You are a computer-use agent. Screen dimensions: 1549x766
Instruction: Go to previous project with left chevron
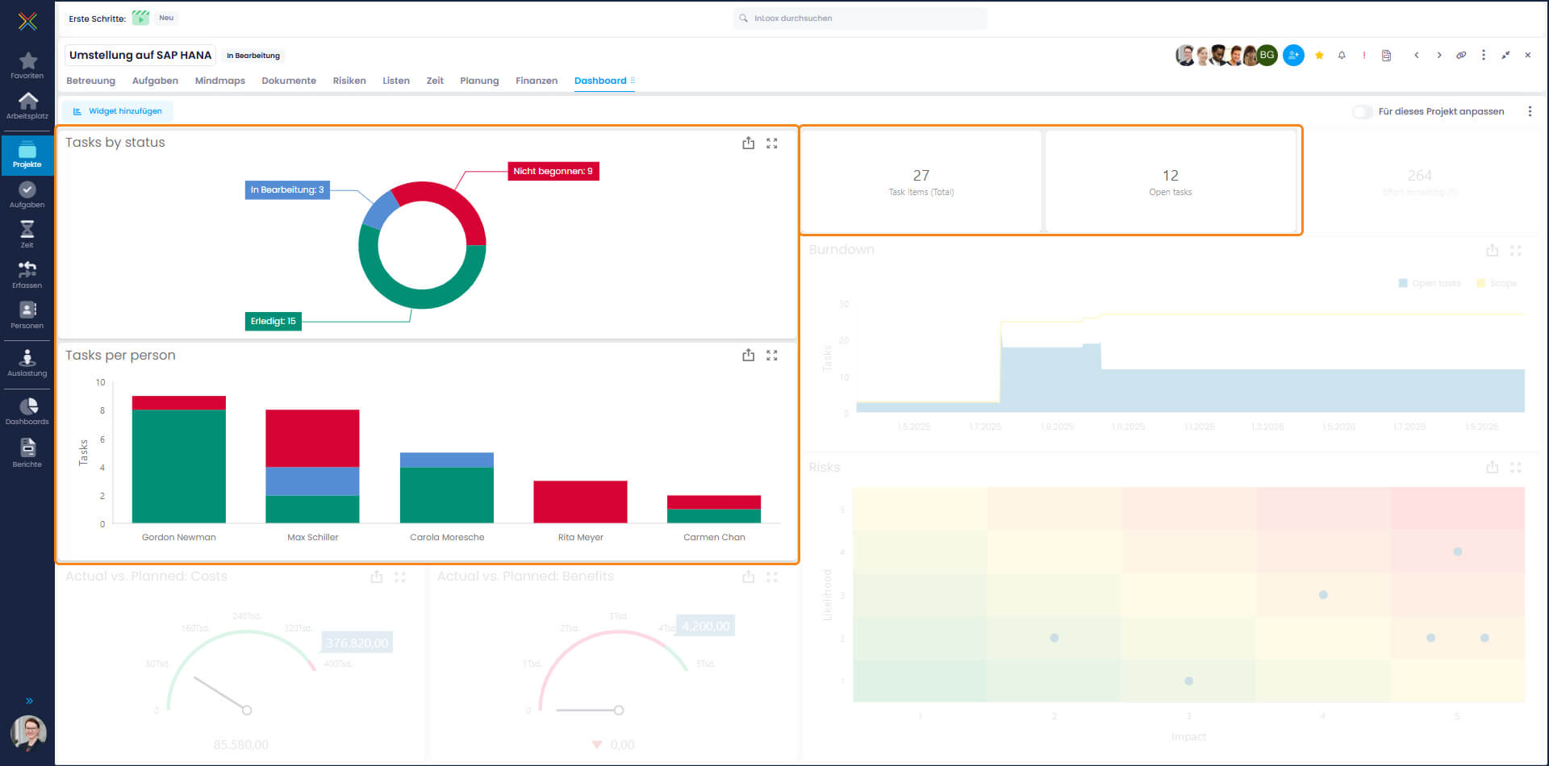(1416, 56)
